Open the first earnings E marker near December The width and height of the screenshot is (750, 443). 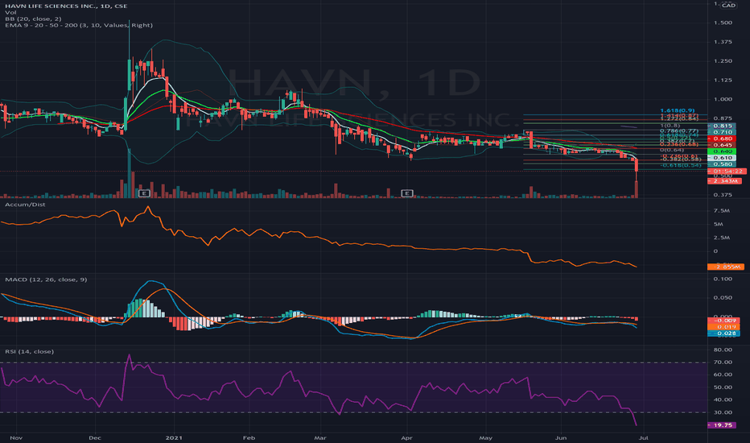pos(144,193)
